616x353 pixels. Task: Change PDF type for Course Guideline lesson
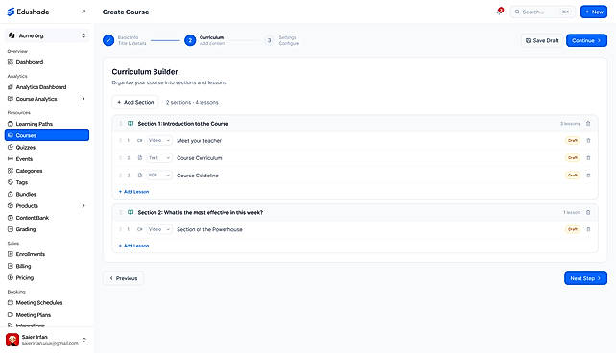pyautogui.click(x=159, y=176)
